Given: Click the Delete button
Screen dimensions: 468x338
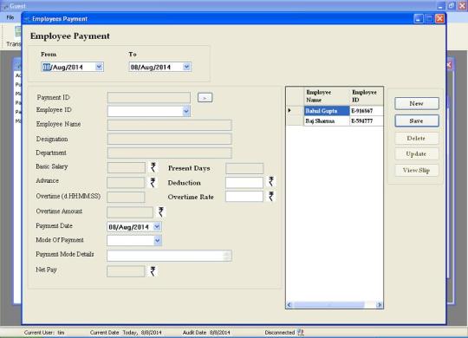Looking at the screenshot, I should click(x=417, y=139).
